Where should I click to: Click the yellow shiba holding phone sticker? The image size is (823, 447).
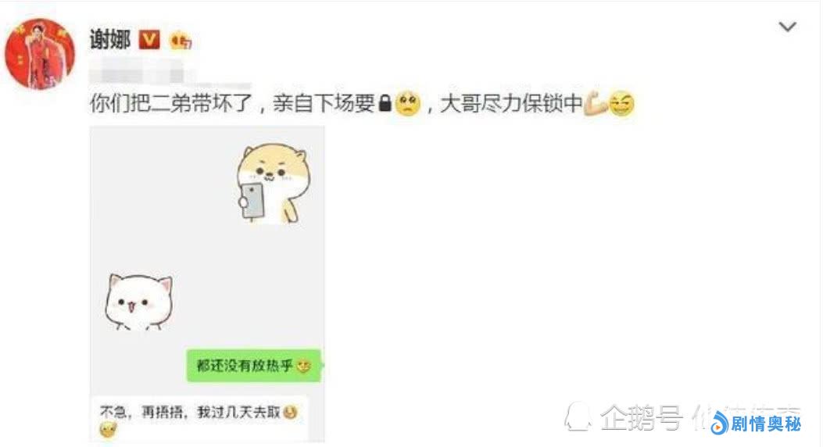pos(273,183)
